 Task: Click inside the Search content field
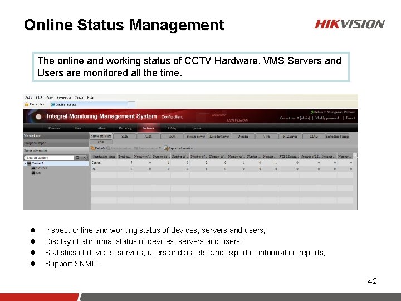(50, 158)
